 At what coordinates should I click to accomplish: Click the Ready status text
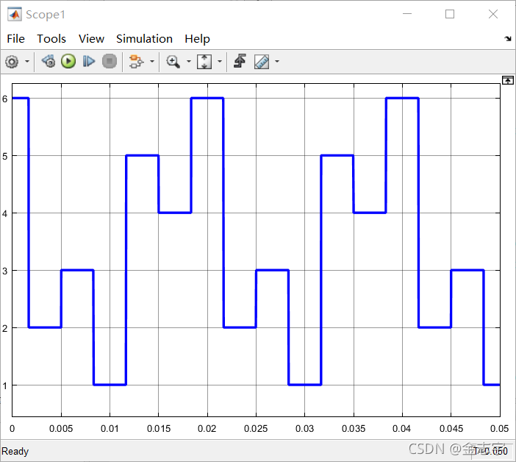coord(15,451)
